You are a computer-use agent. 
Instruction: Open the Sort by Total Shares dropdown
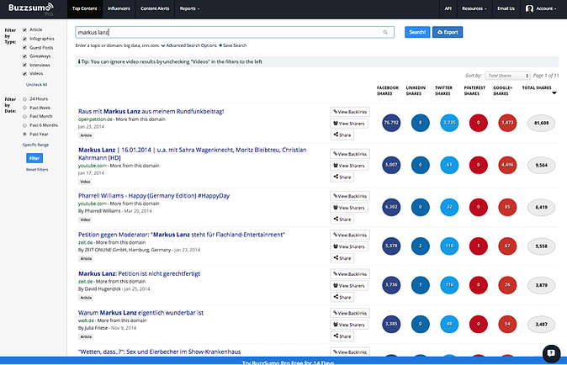pos(507,76)
